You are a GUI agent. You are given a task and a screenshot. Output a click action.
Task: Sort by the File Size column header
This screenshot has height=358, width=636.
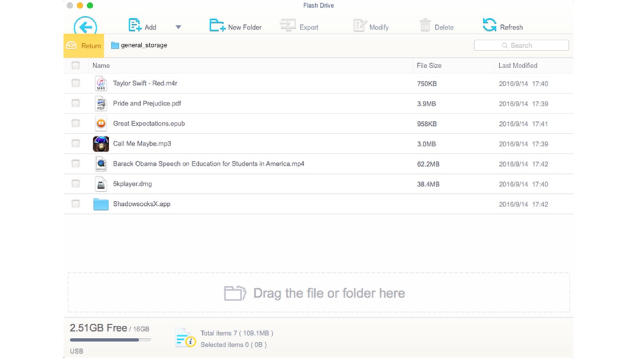429,66
